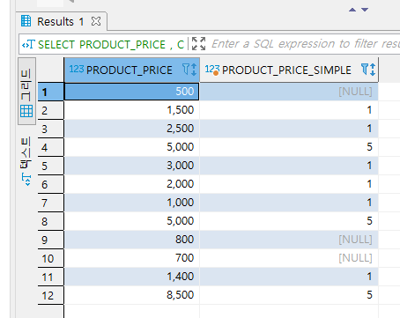Switch to text view side tab
This screenshot has width=400, height=318.
(x=26, y=161)
